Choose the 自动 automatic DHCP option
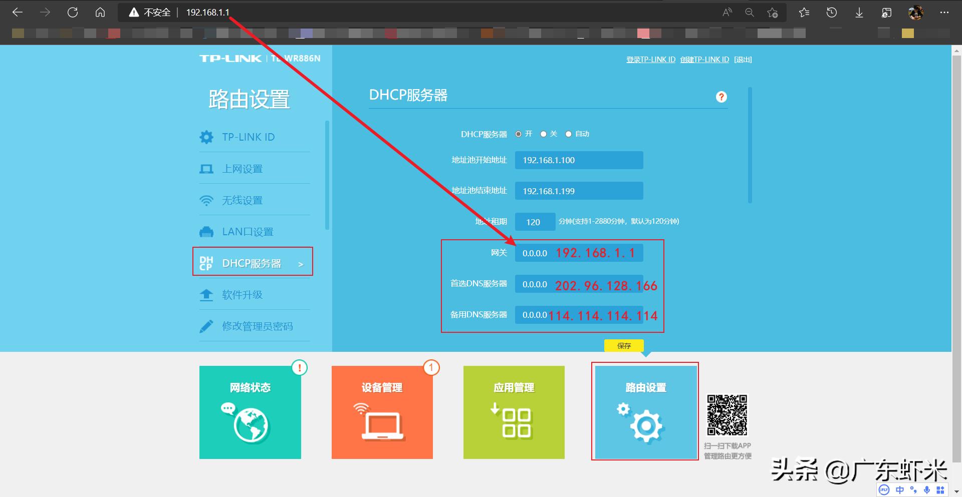 coord(568,134)
